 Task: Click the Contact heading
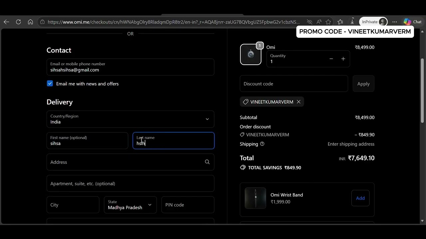59,50
